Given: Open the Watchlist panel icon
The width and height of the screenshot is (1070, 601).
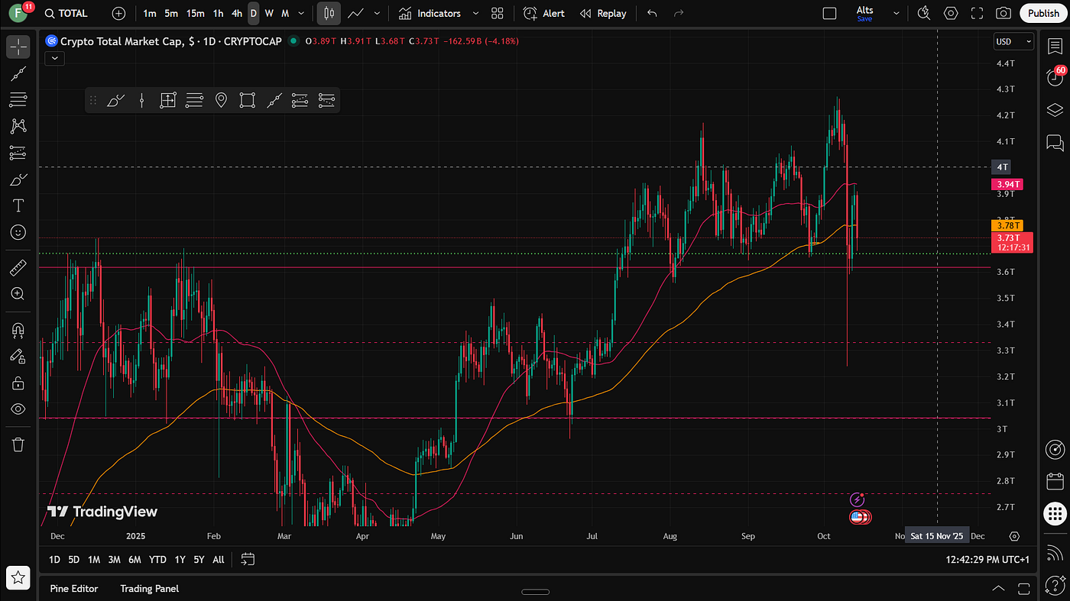Looking at the screenshot, I should (x=1055, y=47).
